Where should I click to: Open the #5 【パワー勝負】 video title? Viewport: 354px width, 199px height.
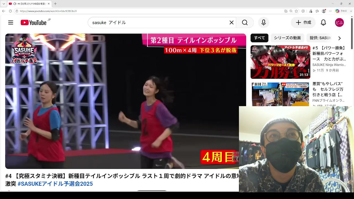329,54
